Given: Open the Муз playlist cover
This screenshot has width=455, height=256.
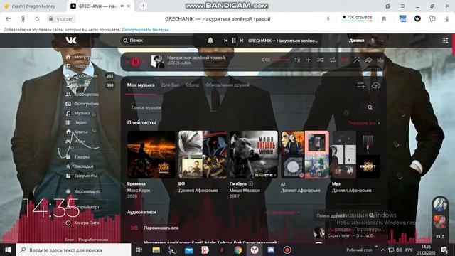Looking at the screenshot, I should point(356,154).
